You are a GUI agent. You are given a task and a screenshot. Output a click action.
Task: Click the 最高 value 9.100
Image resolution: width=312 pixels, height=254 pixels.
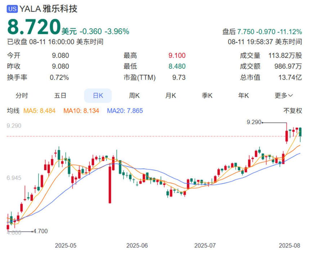[x=177, y=55]
